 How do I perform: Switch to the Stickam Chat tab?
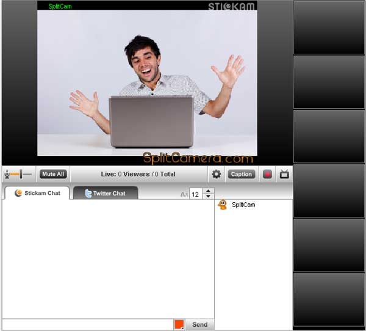point(37,193)
